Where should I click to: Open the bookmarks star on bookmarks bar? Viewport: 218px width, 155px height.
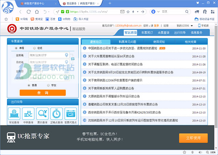pos(6,19)
